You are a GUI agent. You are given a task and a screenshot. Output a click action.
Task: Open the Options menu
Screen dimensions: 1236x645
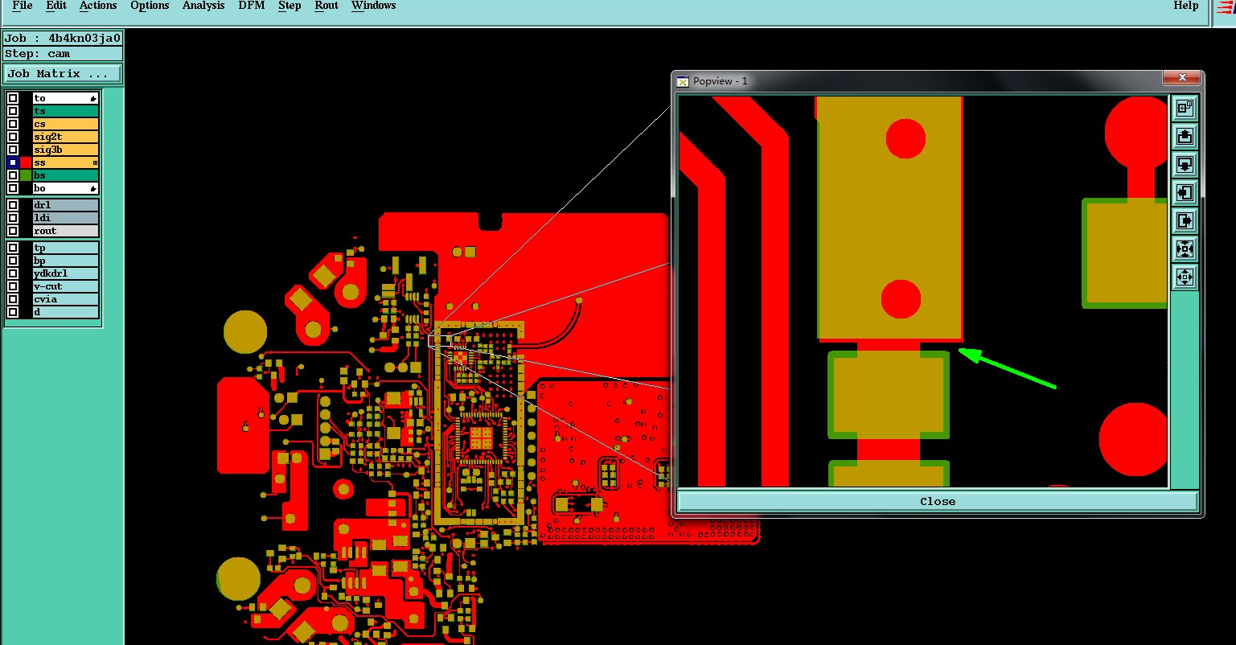[x=150, y=6]
